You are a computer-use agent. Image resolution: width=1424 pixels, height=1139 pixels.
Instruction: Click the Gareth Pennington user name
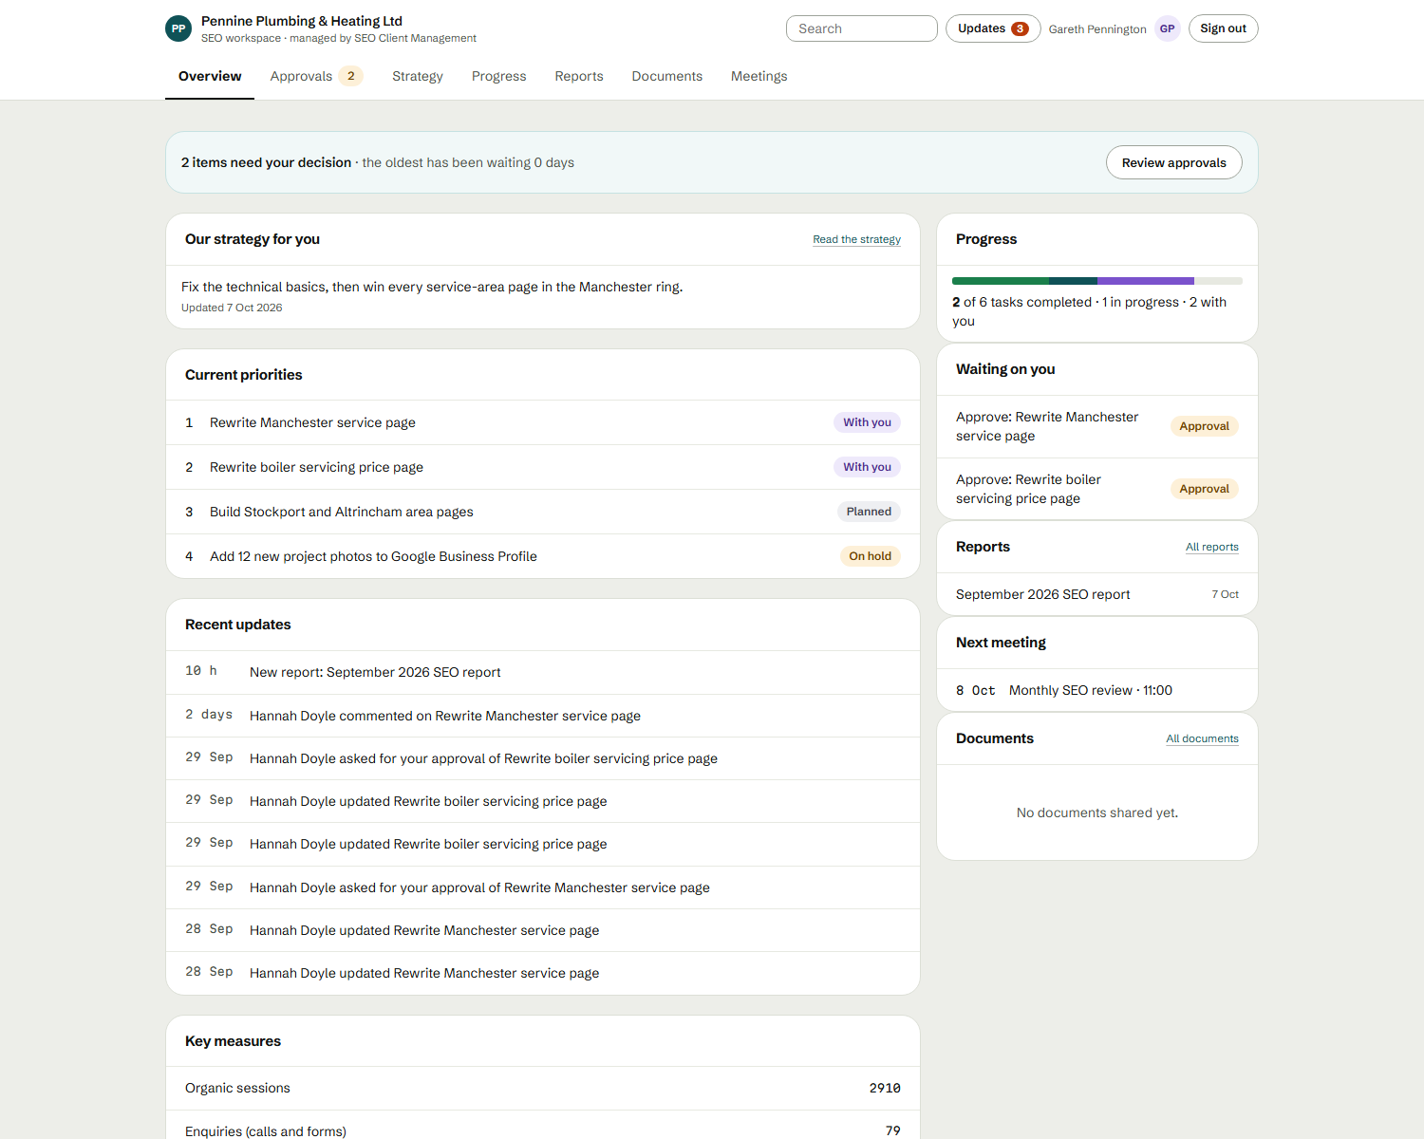(x=1097, y=29)
